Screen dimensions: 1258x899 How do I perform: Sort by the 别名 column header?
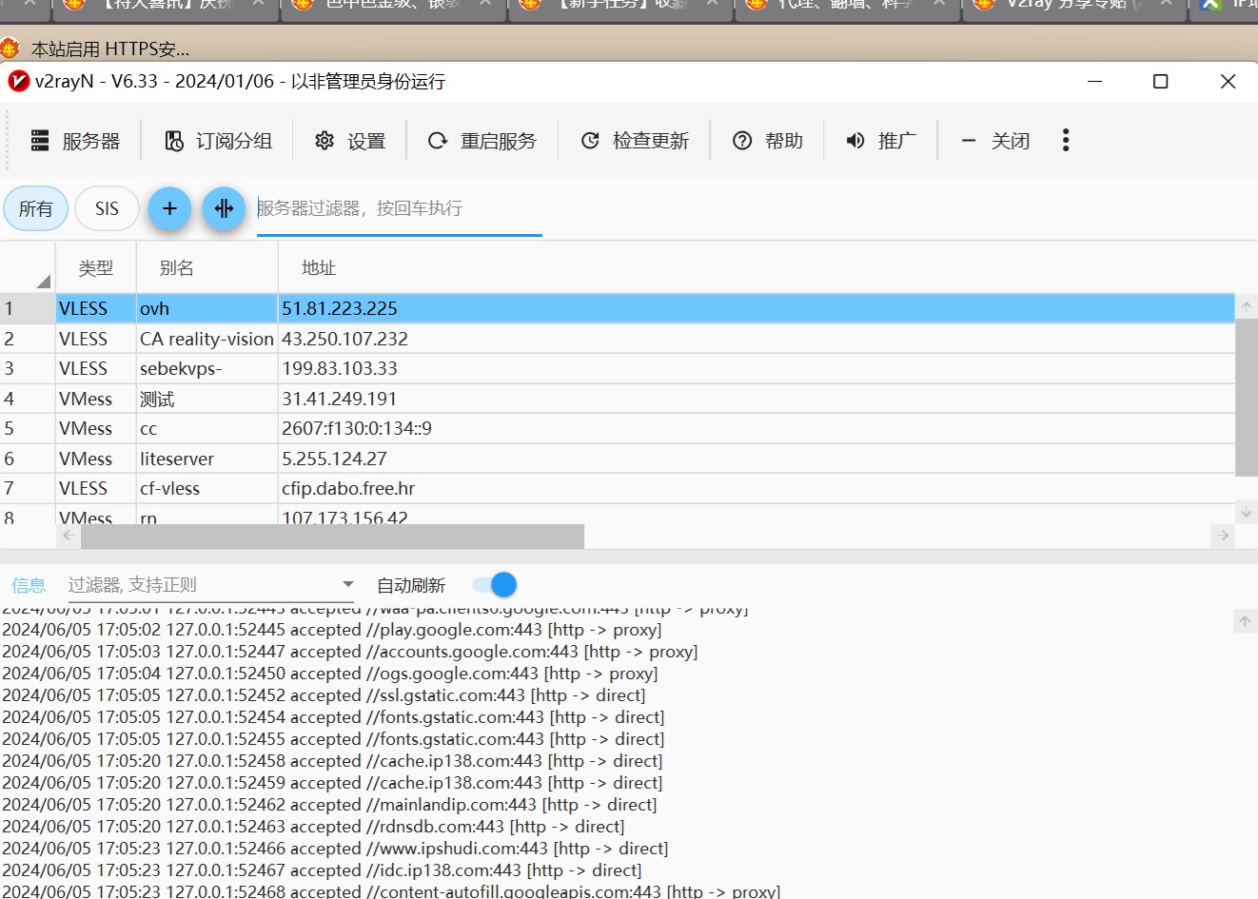pos(206,268)
